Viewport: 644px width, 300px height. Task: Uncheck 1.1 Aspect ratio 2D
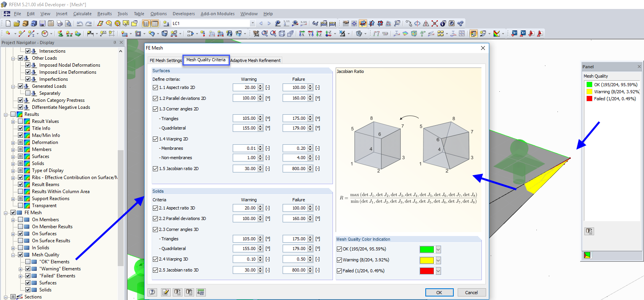click(155, 88)
